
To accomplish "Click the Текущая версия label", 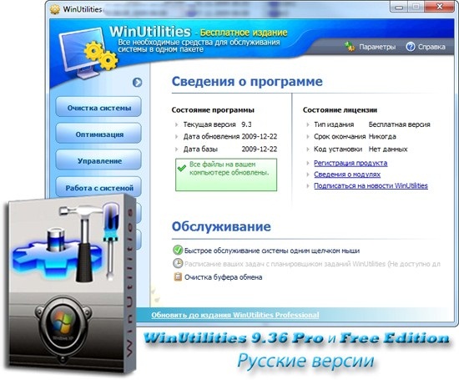I will tap(209, 124).
